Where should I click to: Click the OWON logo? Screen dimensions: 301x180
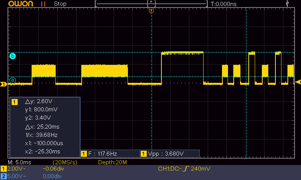[x=21, y=4]
